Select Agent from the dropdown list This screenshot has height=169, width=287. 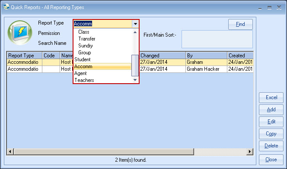pos(80,73)
